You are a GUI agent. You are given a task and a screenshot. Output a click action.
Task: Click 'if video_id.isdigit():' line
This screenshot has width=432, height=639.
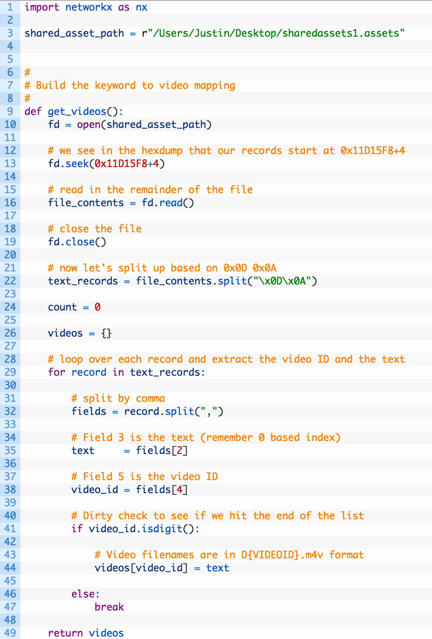[135, 529]
